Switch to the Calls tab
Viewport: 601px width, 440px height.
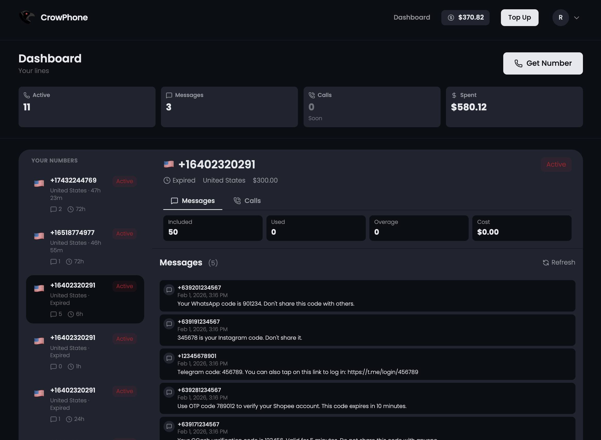click(x=247, y=201)
